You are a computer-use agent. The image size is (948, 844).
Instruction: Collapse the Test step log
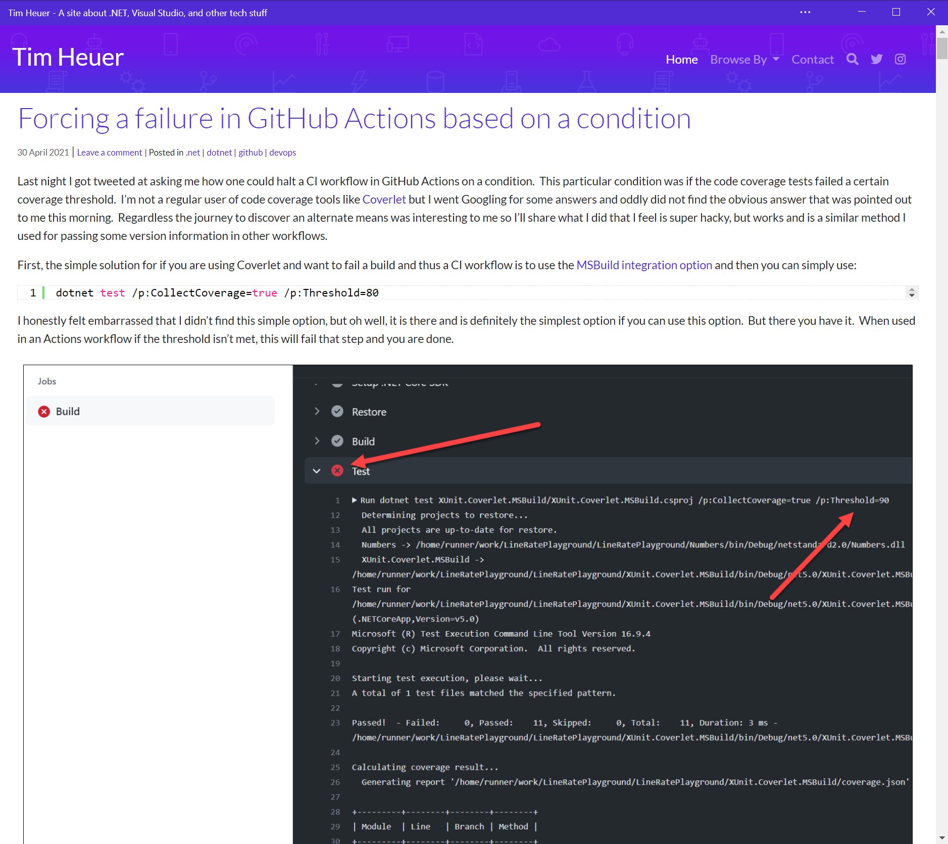317,471
